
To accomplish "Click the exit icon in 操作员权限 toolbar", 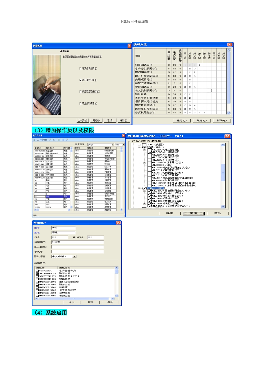I will click(x=67, y=140).
